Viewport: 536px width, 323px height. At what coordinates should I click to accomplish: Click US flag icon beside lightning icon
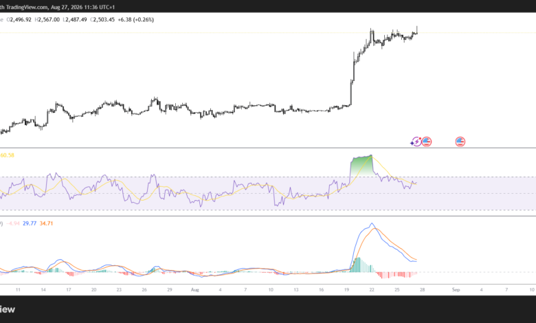(x=426, y=142)
